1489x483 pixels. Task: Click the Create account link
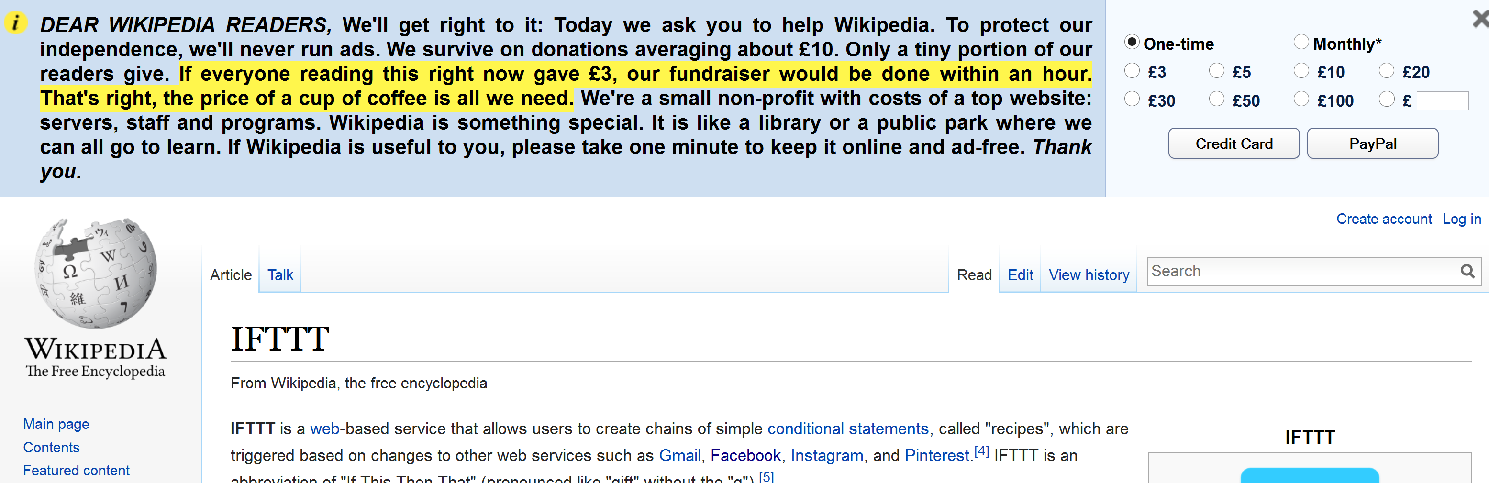pyautogui.click(x=1384, y=219)
